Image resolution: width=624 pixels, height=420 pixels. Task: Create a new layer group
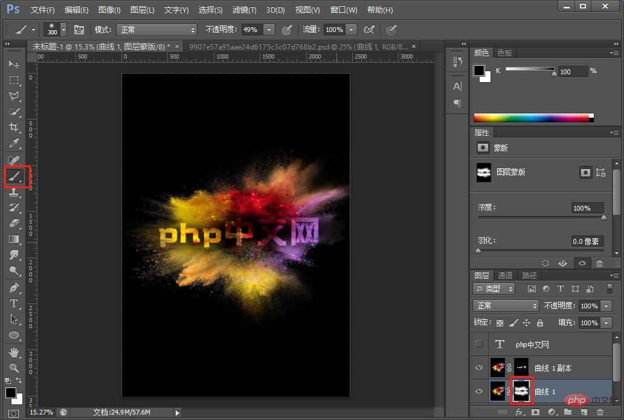568,412
